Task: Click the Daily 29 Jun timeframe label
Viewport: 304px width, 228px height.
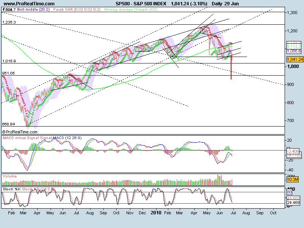Action: [x=225, y=4]
